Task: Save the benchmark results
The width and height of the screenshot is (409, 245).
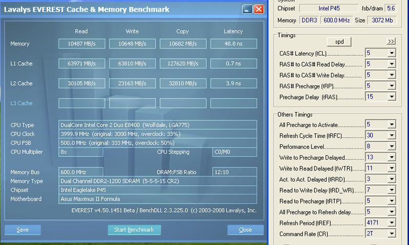Action: click(22, 230)
